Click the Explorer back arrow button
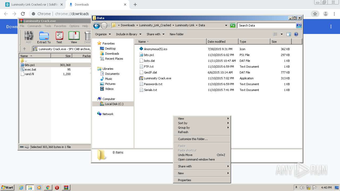 96,25
